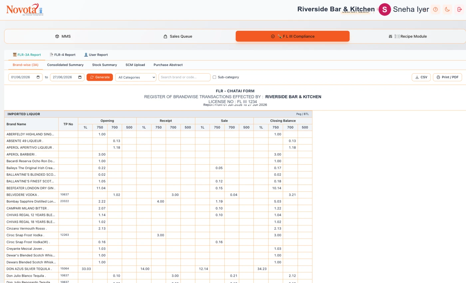Image resolution: width=466 pixels, height=283 pixels.
Task: Click the Bombay Sapphire Distilled brand name
Action: pyautogui.click(x=31, y=202)
